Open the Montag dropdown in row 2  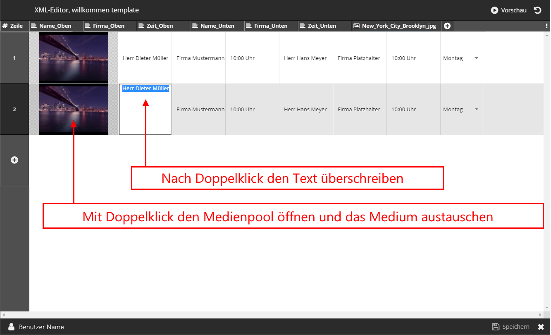point(476,110)
